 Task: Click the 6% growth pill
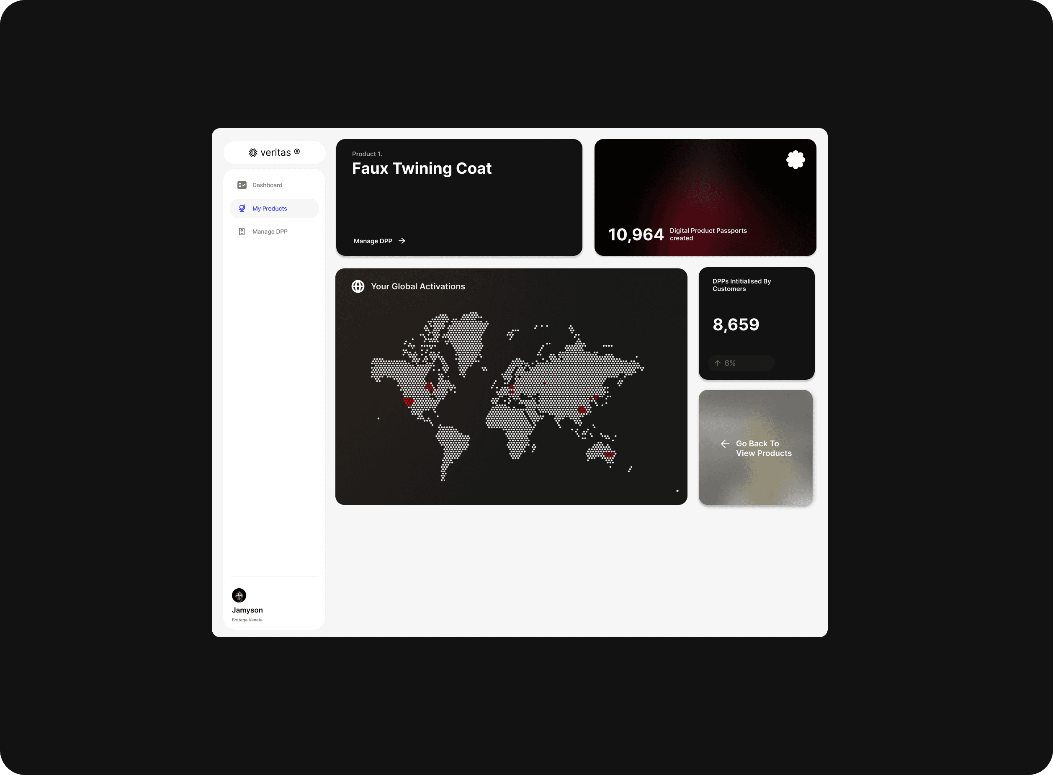pos(741,363)
